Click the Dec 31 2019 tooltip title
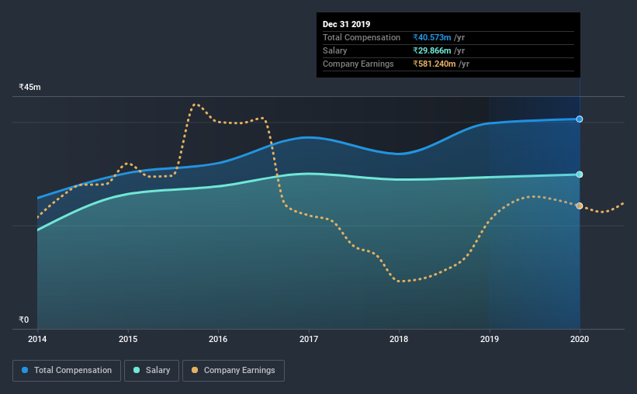The width and height of the screenshot is (637, 394). tap(347, 24)
